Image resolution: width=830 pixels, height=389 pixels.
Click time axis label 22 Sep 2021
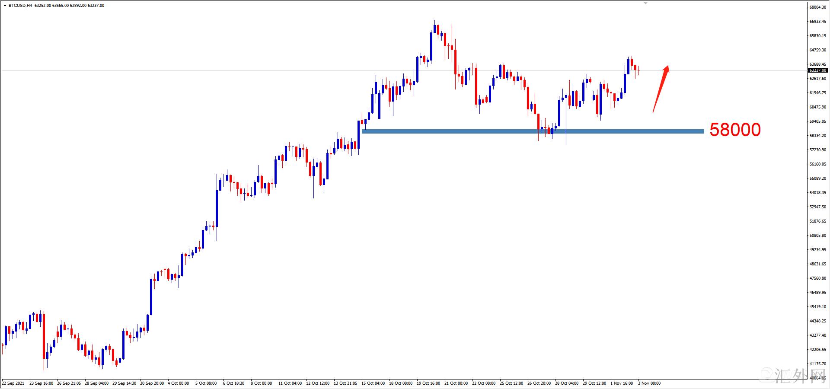tap(13, 383)
